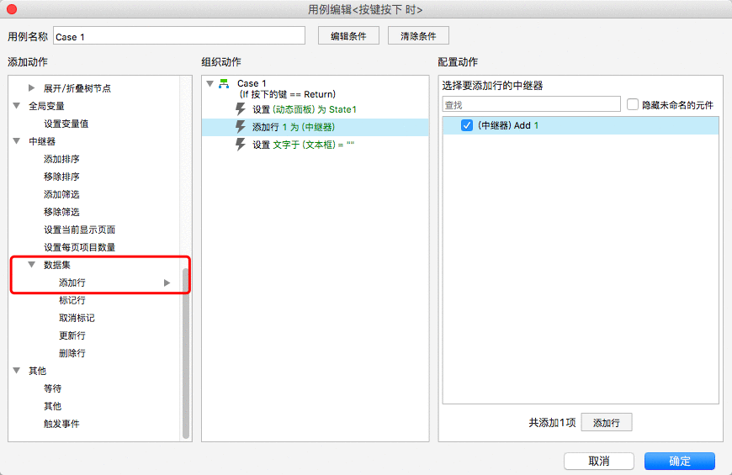The width and height of the screenshot is (732, 475).
Task: Click the arrow beside 添加行
Action: 167,282
